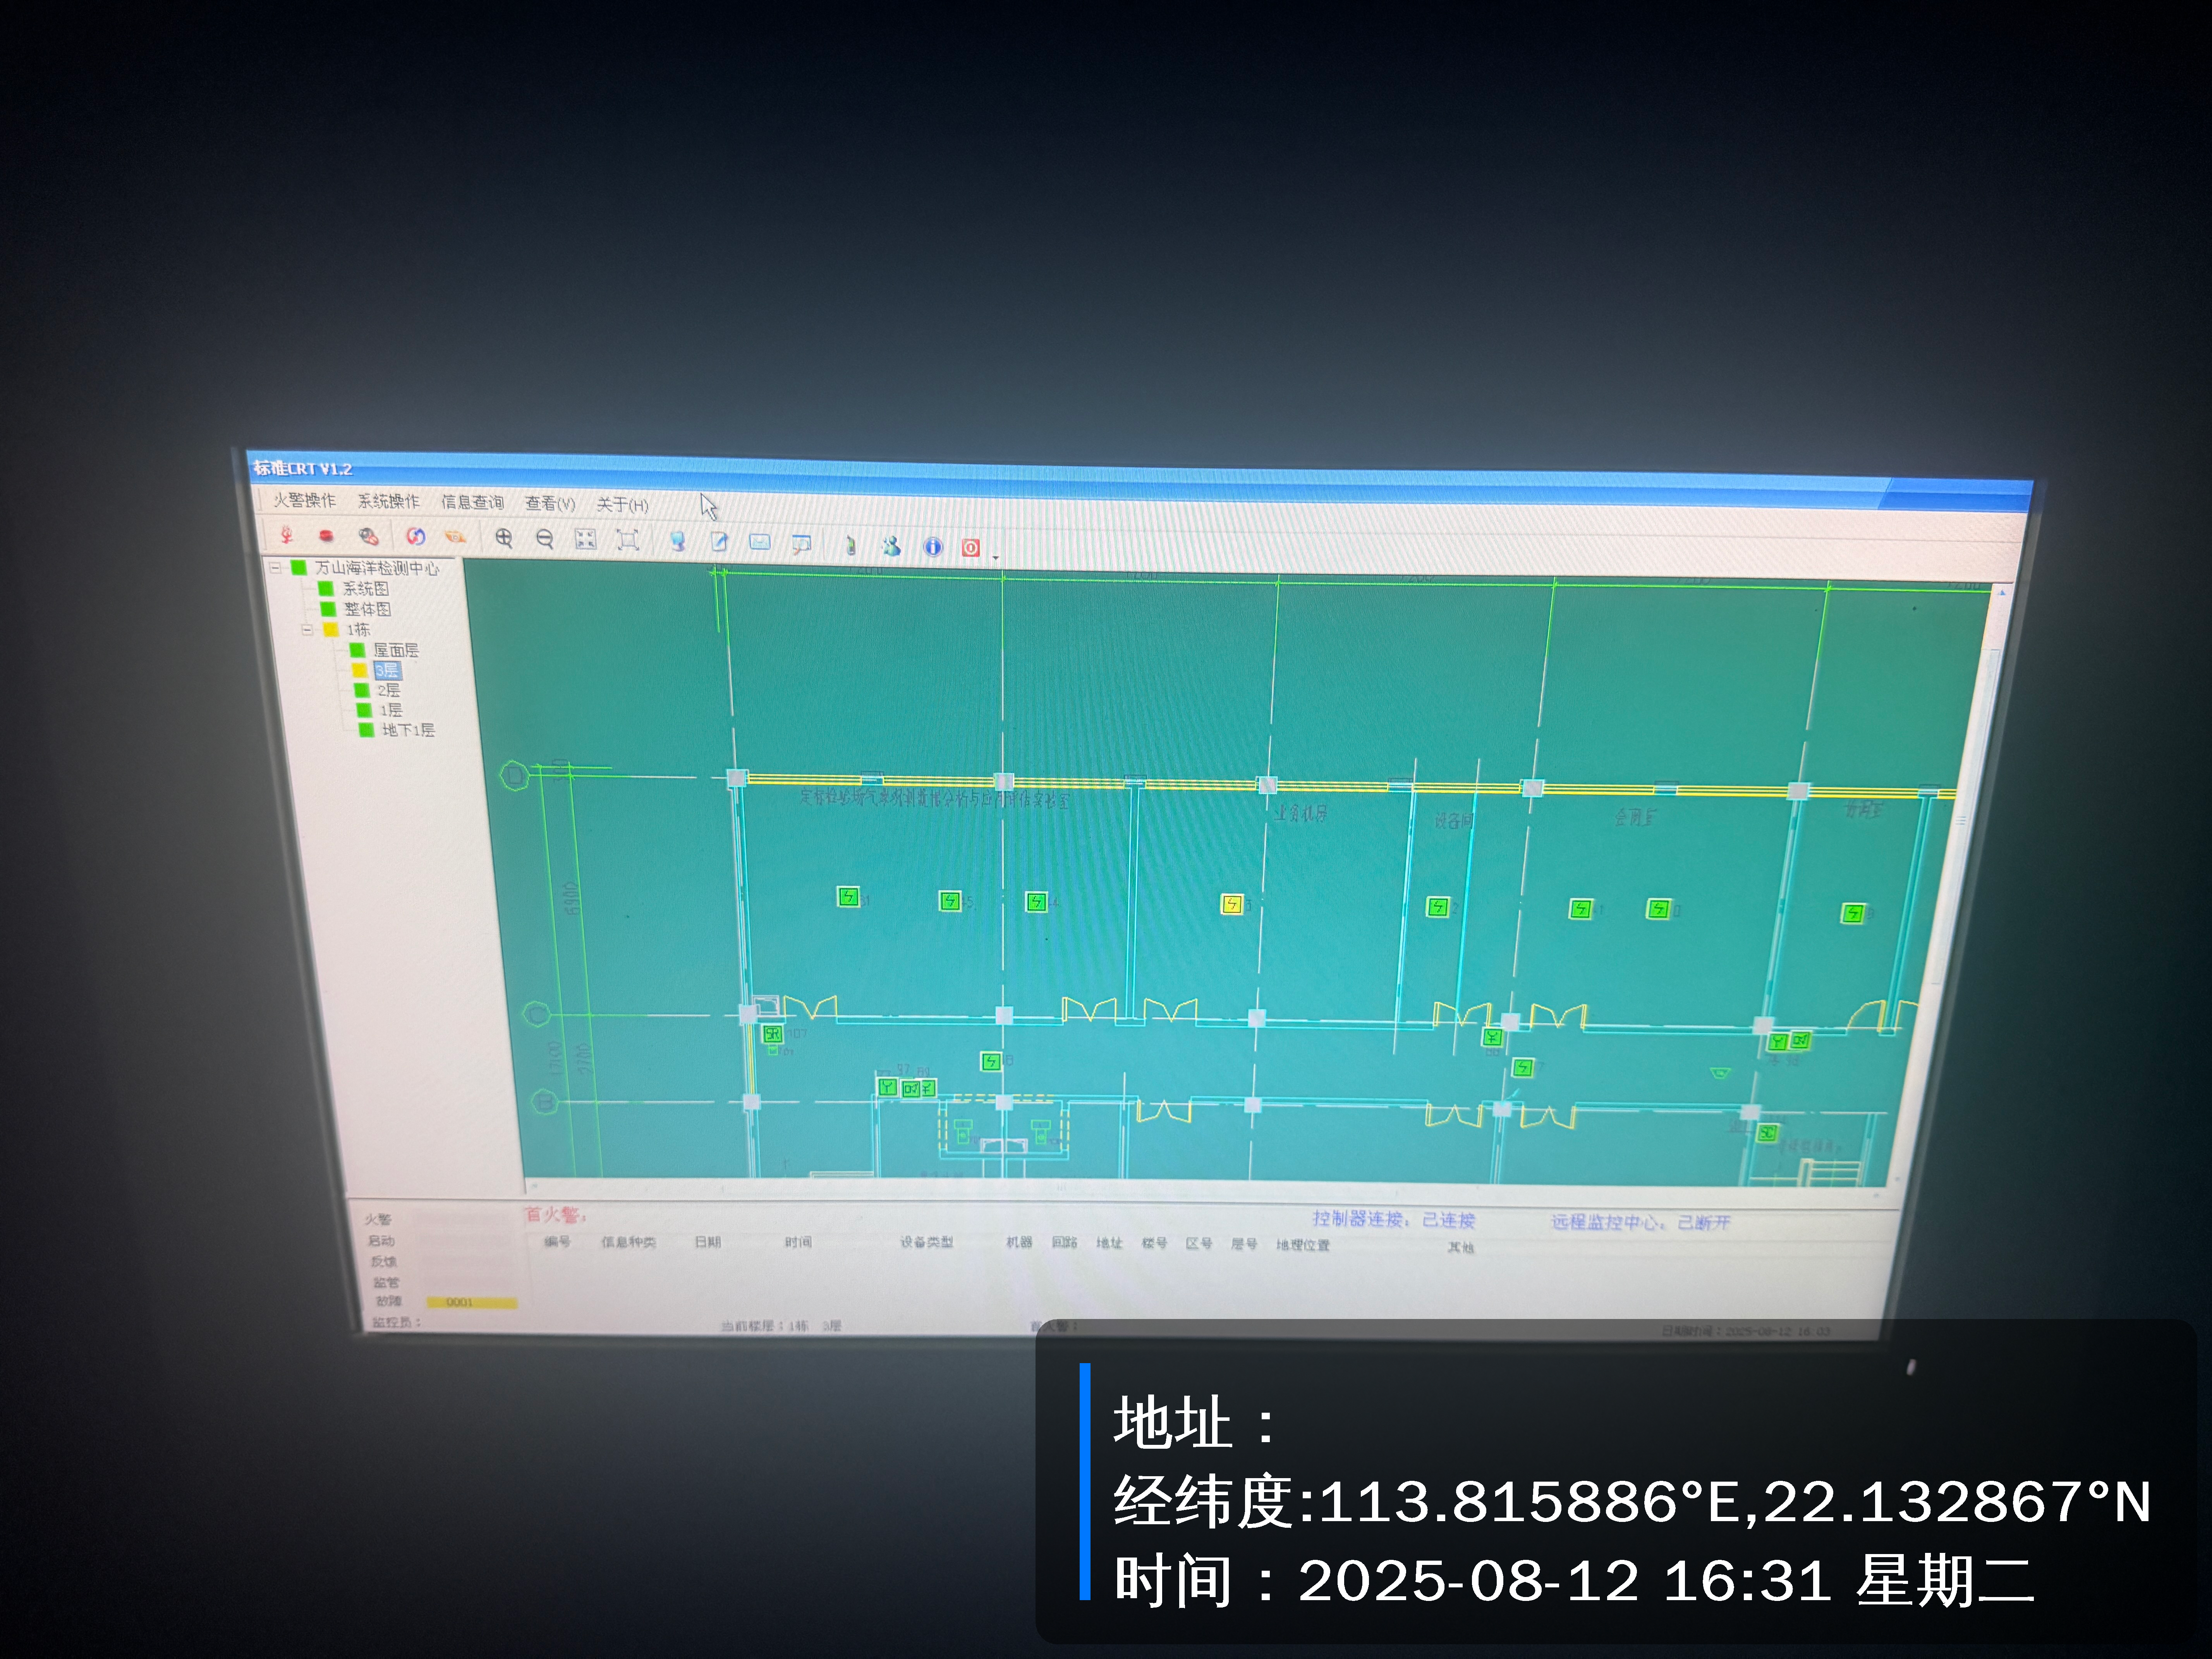Click the blue info circle icon

tap(932, 547)
